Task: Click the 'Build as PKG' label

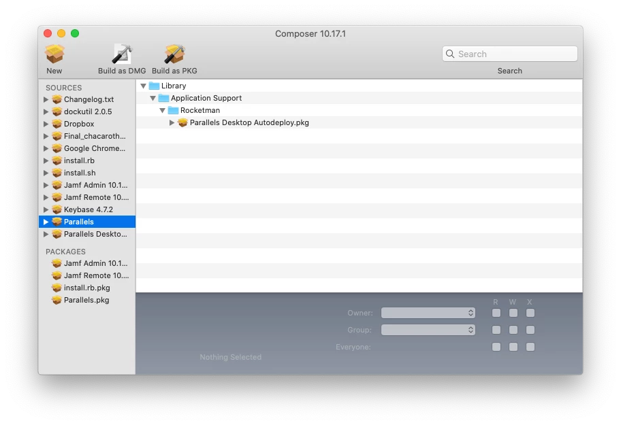Action: [x=174, y=71]
